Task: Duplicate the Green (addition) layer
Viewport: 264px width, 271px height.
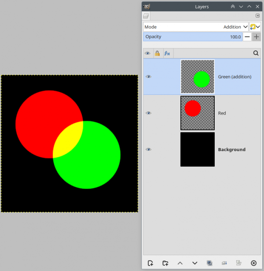Action: click(x=209, y=263)
